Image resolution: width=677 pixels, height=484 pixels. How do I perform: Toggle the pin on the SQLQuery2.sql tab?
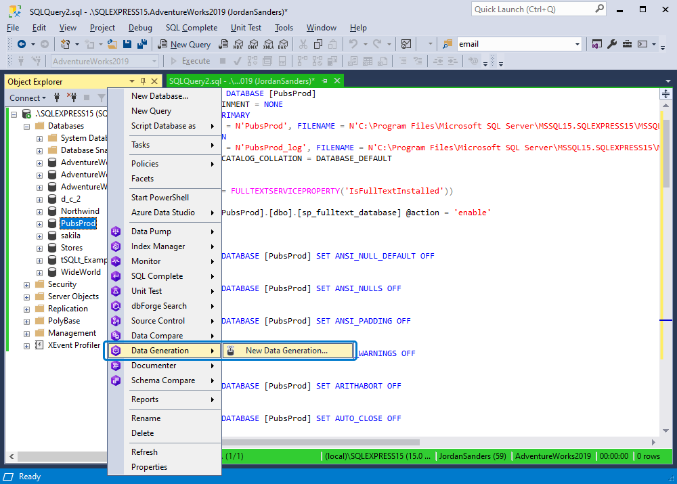click(x=325, y=81)
